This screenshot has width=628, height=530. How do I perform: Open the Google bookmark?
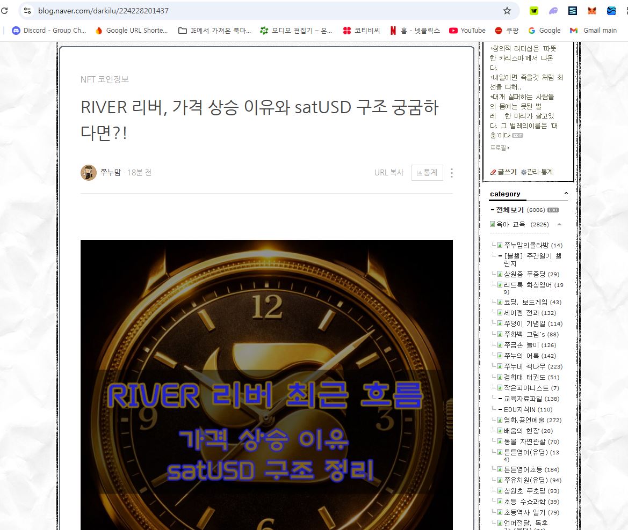coord(544,31)
